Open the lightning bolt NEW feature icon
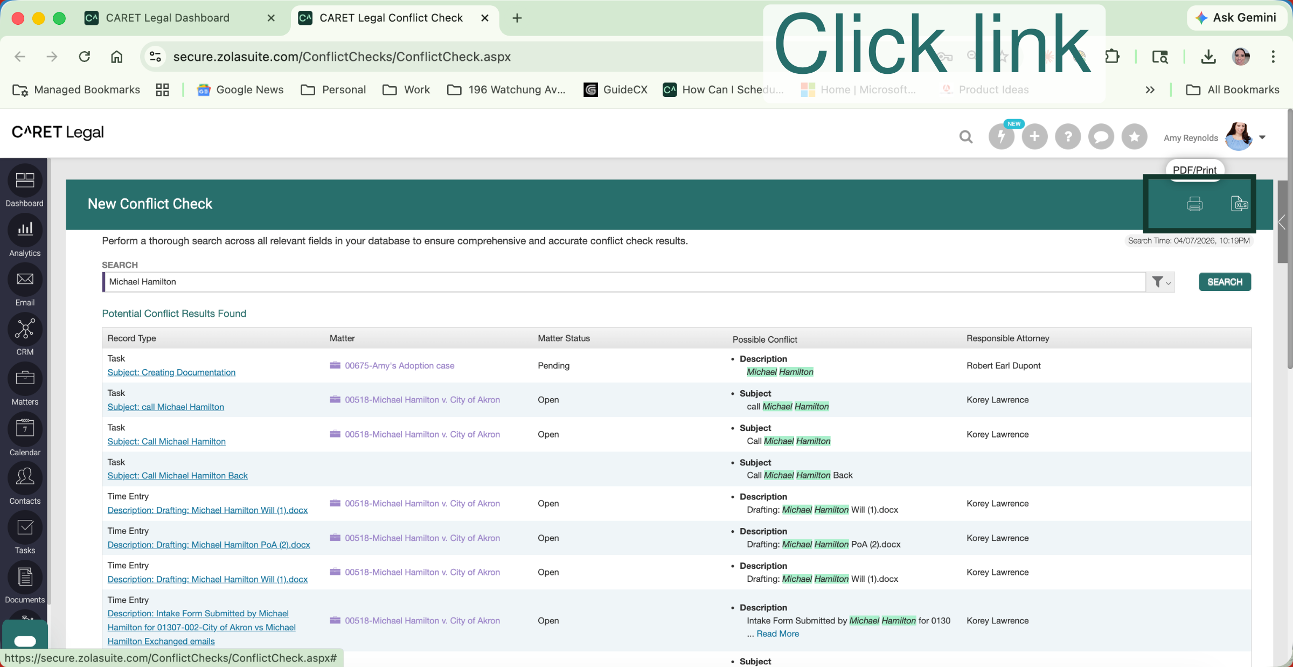1293x667 pixels. [1002, 137]
